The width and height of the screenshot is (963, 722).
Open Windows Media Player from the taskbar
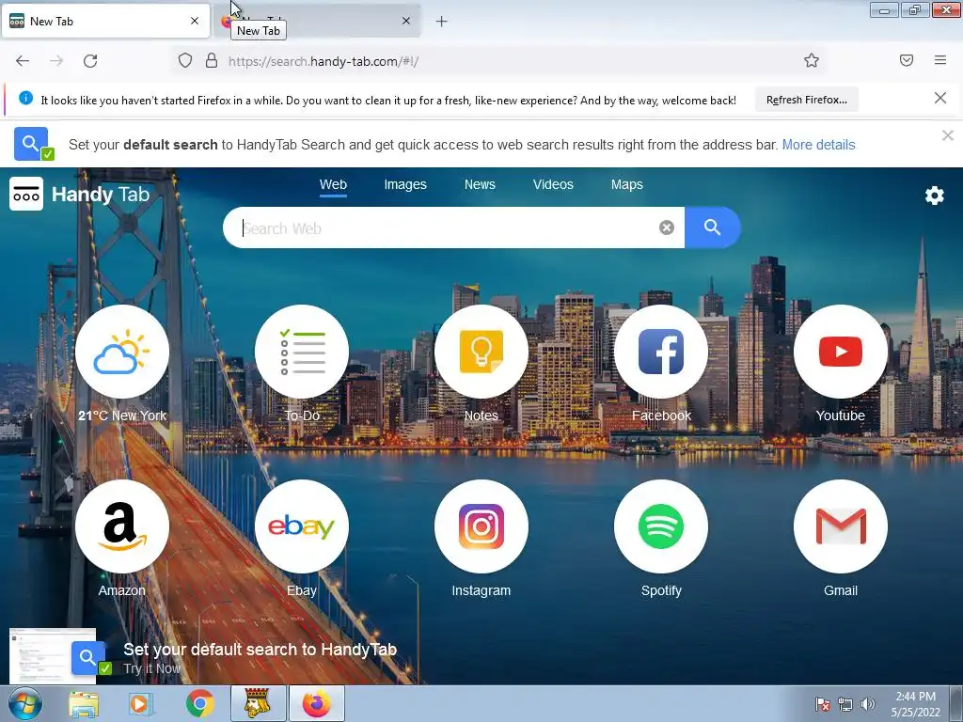[x=141, y=703]
